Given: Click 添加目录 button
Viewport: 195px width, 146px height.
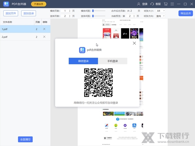Looking at the screenshot, I should [29, 13].
